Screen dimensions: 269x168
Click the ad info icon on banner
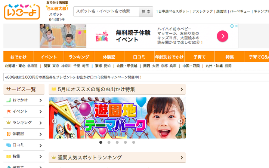[x=232, y=26]
